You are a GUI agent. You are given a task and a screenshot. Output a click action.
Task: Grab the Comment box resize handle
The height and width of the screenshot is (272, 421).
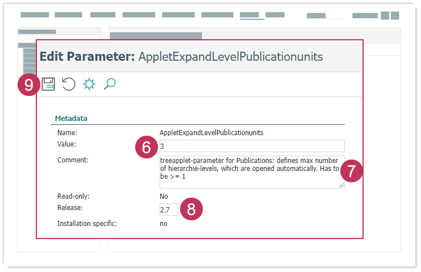(x=341, y=185)
